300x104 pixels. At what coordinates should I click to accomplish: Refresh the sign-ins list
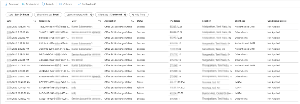point(48,4)
